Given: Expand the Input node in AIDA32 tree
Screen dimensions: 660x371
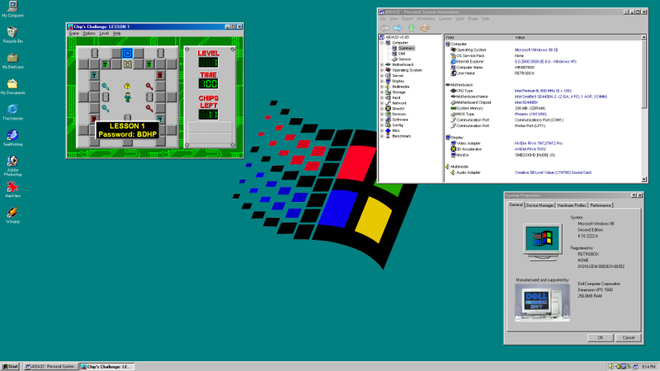Looking at the screenshot, I should (382, 97).
